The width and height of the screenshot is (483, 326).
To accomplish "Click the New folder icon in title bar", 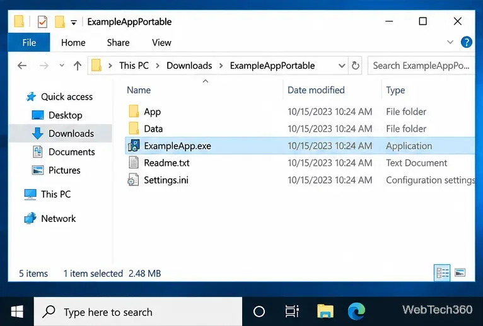I will coord(59,22).
